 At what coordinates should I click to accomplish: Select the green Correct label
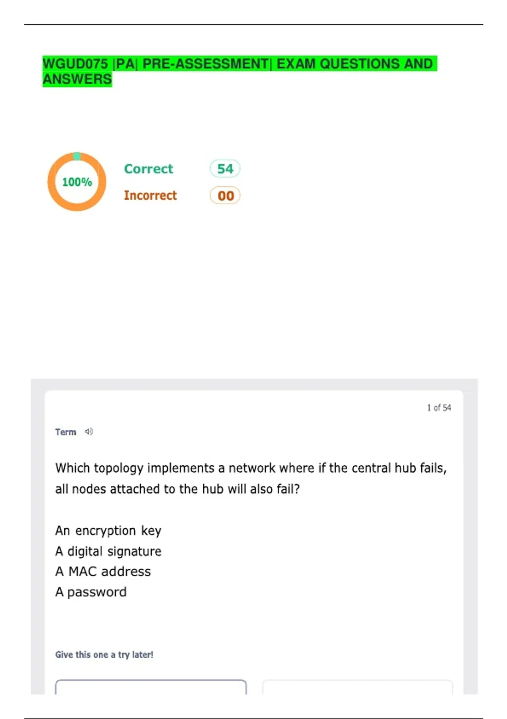tap(148, 169)
